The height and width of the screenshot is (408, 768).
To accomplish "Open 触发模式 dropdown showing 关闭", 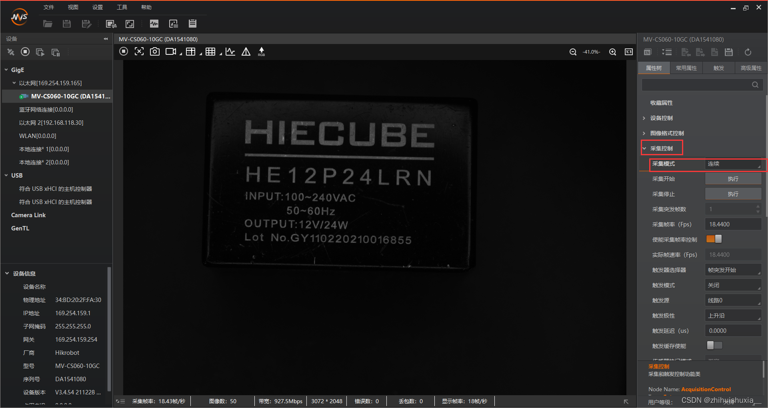I will click(733, 285).
